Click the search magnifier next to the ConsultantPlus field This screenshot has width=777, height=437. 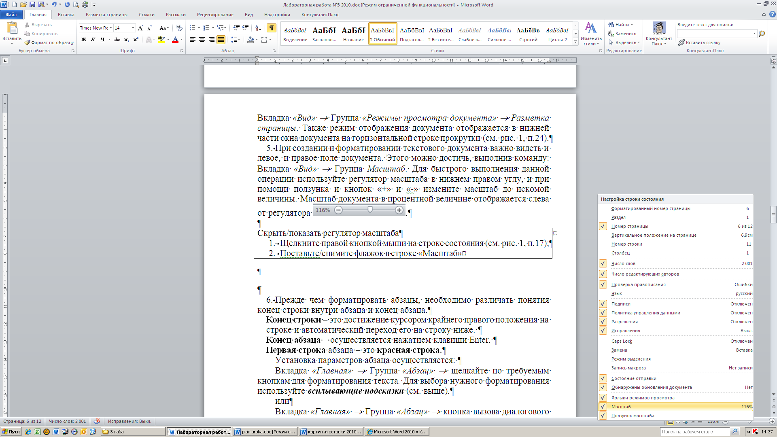tap(762, 34)
